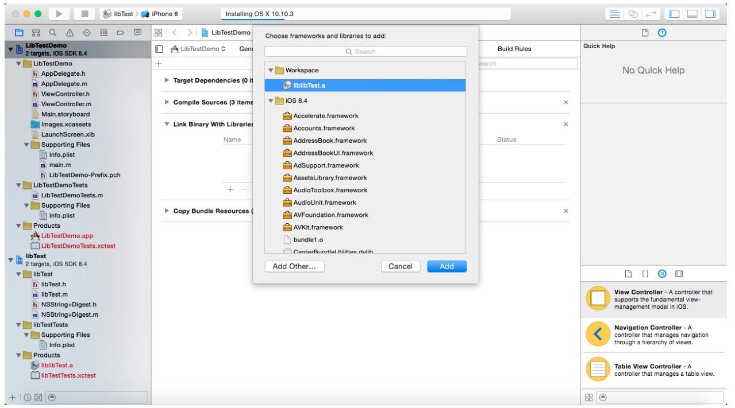Screen dimensions: 735x408
Task: Choose iPhone 6 destination in toolbar
Action: [160, 14]
